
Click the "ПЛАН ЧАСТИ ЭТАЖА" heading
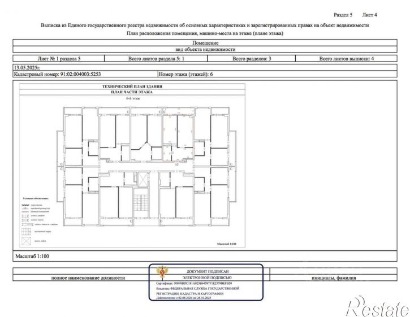(x=132, y=92)
